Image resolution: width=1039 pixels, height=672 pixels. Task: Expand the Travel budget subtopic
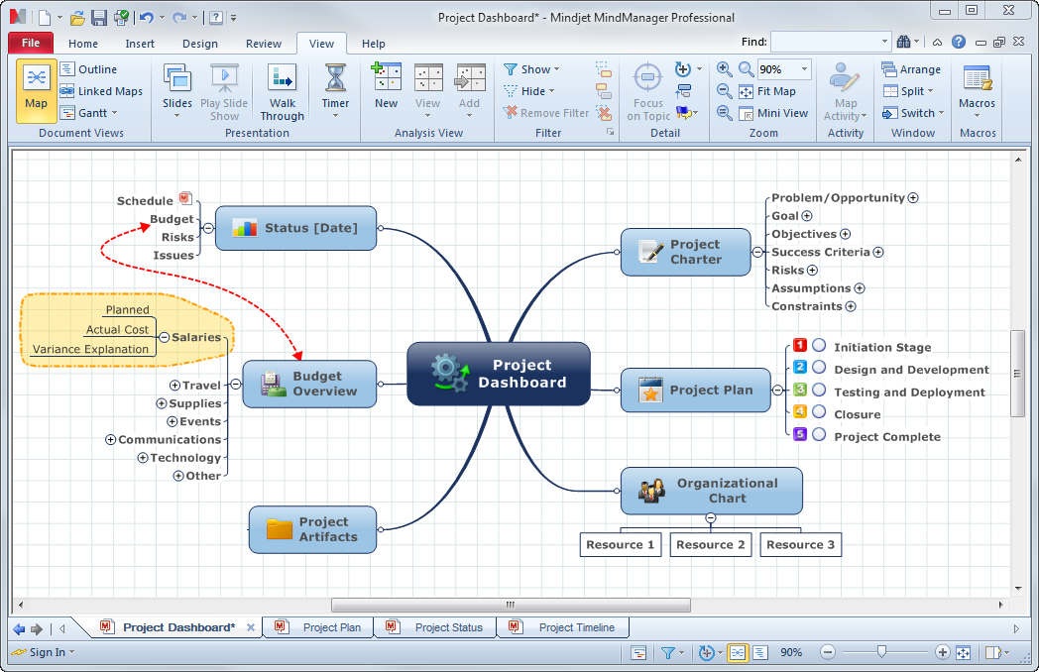point(174,386)
